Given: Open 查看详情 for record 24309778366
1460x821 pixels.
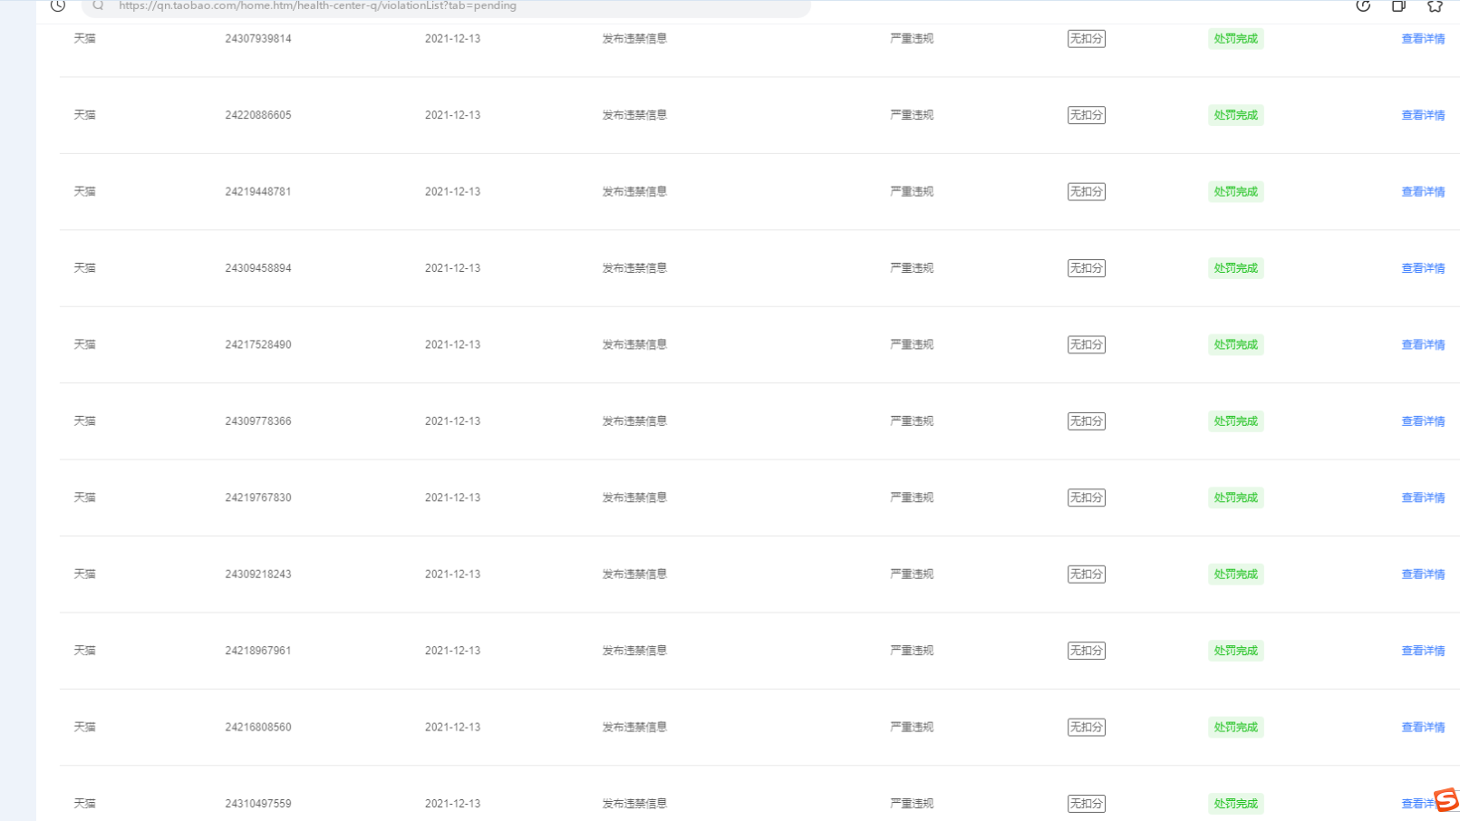Looking at the screenshot, I should [x=1423, y=421].
